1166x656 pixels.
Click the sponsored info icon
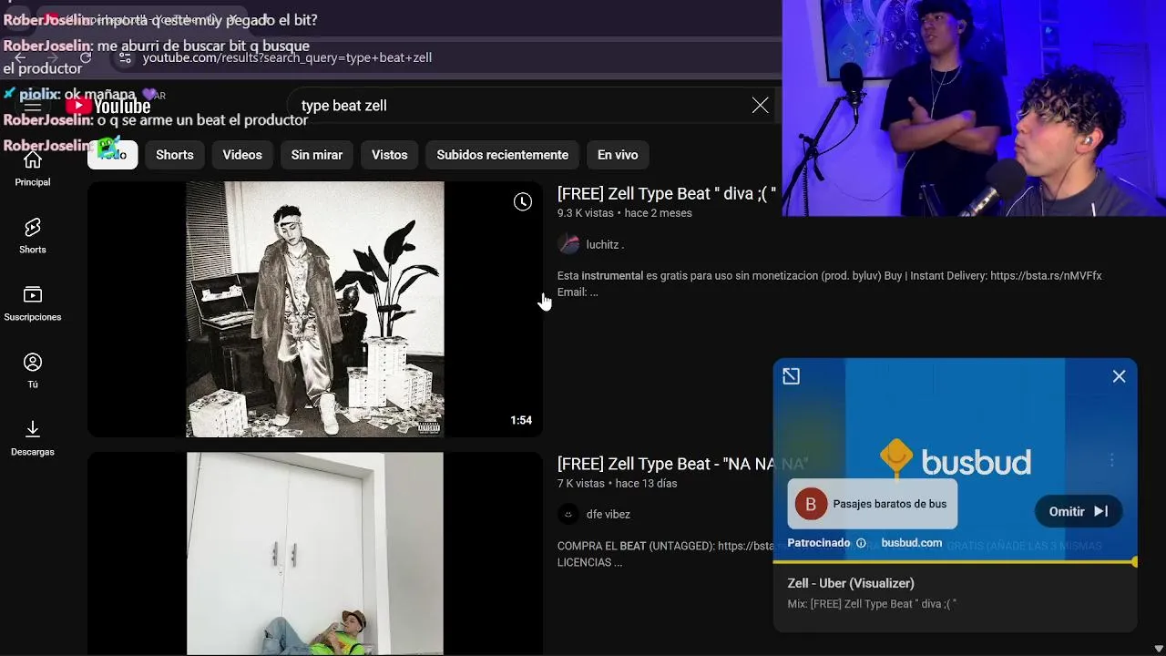tap(861, 543)
